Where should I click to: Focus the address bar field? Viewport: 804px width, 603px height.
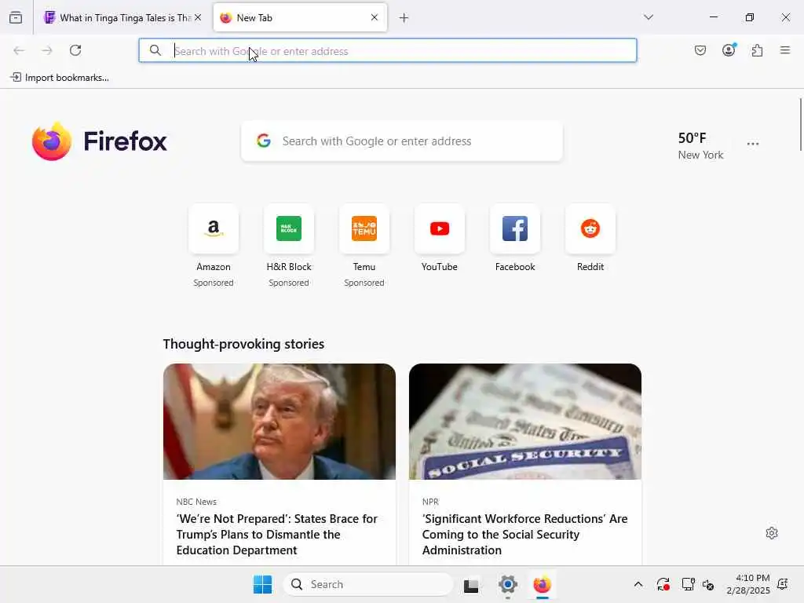point(388,51)
